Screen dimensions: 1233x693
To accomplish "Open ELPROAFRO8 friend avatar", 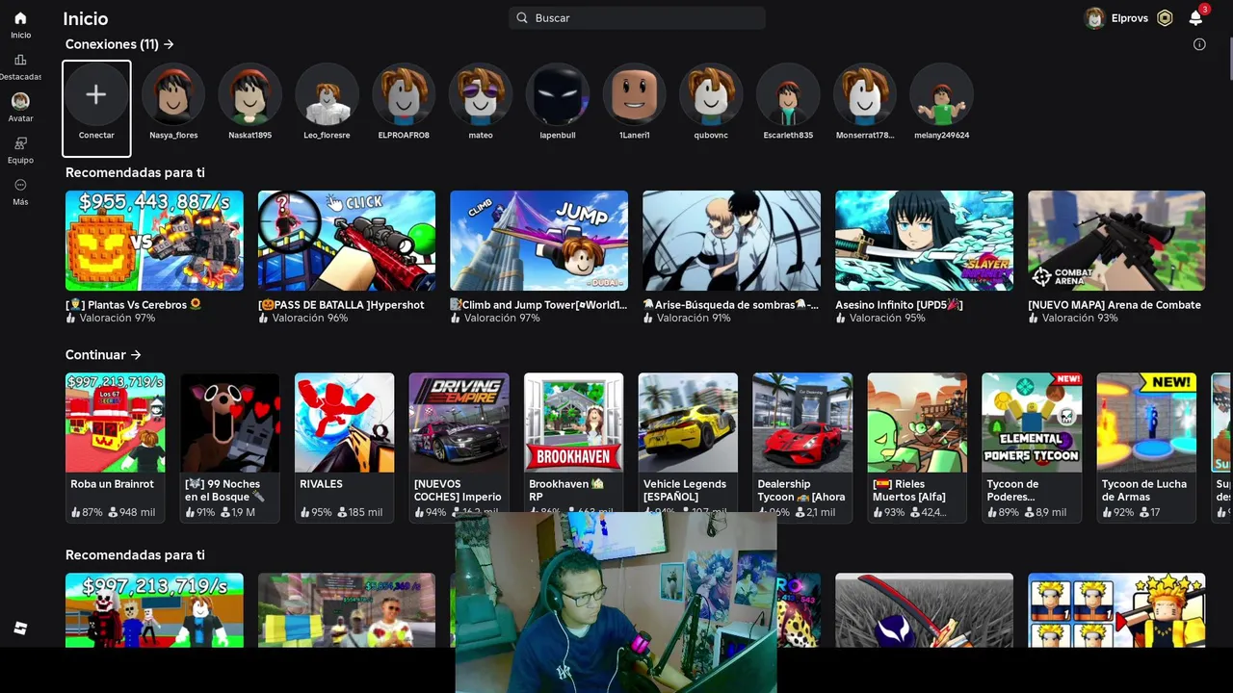I will click(404, 94).
